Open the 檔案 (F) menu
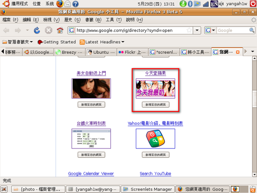 click(10, 20)
